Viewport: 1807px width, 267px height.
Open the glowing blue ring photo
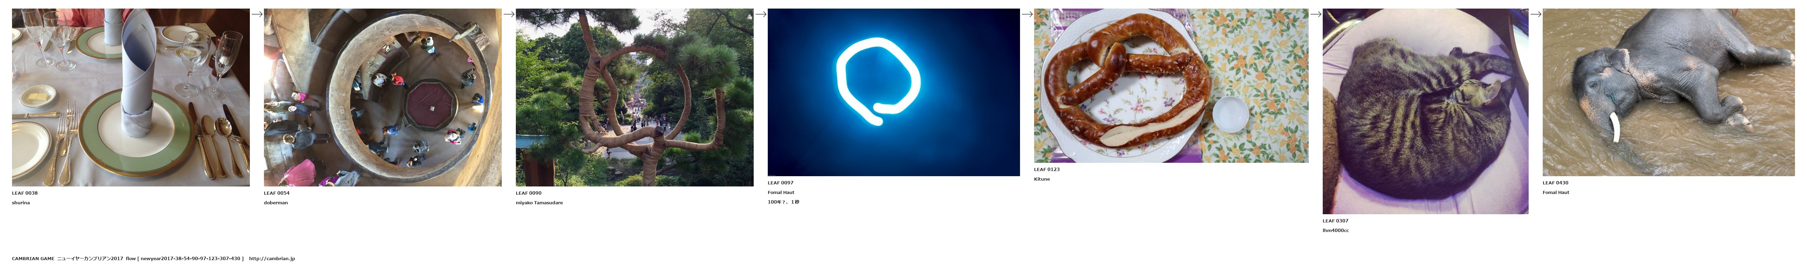click(x=893, y=93)
